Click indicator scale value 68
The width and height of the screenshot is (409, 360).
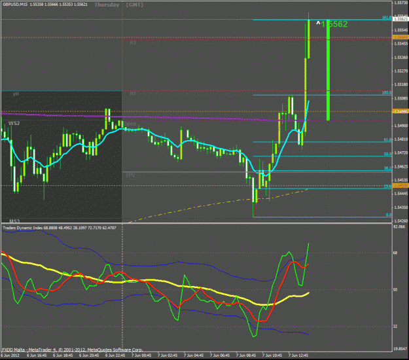395,253
